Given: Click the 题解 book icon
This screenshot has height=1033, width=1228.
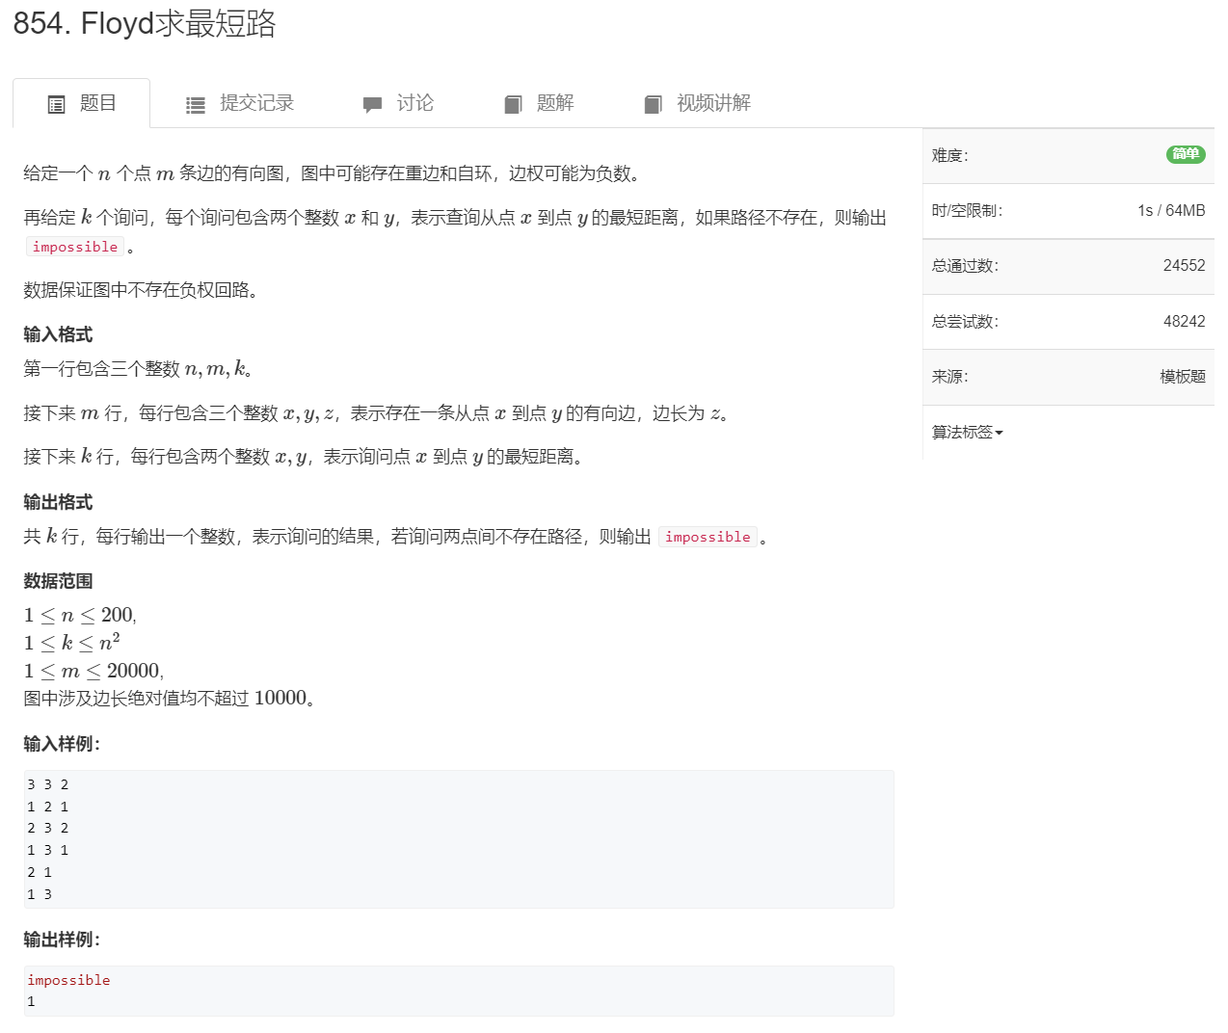Looking at the screenshot, I should pos(513,104).
